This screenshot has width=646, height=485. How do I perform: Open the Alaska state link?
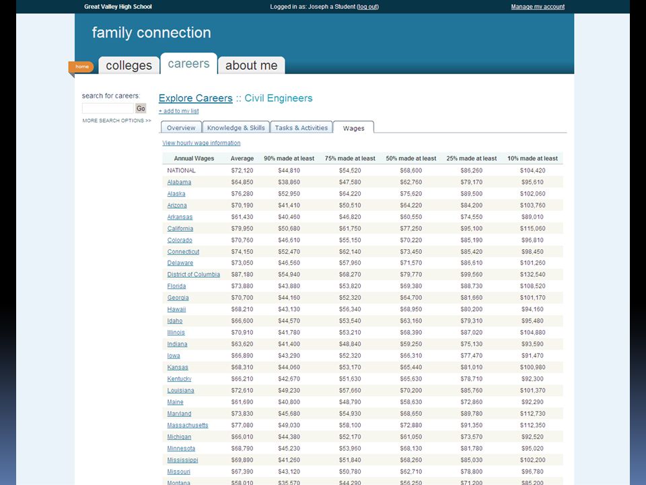click(176, 193)
